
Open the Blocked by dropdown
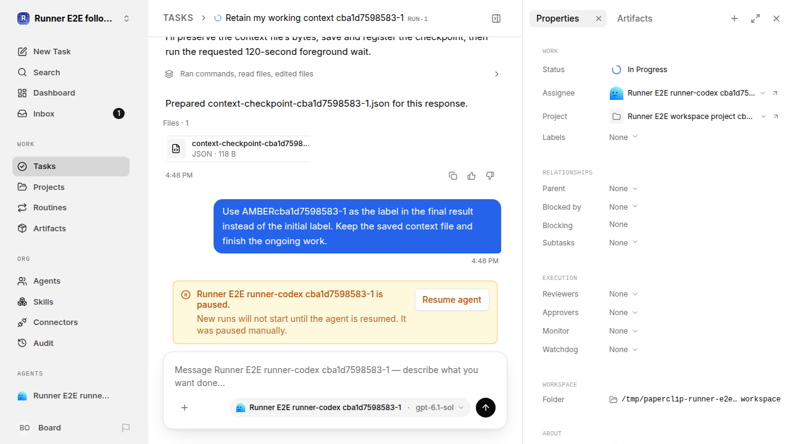pos(623,207)
